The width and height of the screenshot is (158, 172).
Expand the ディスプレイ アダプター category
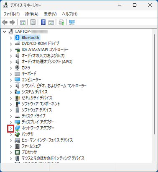tap(11, 122)
